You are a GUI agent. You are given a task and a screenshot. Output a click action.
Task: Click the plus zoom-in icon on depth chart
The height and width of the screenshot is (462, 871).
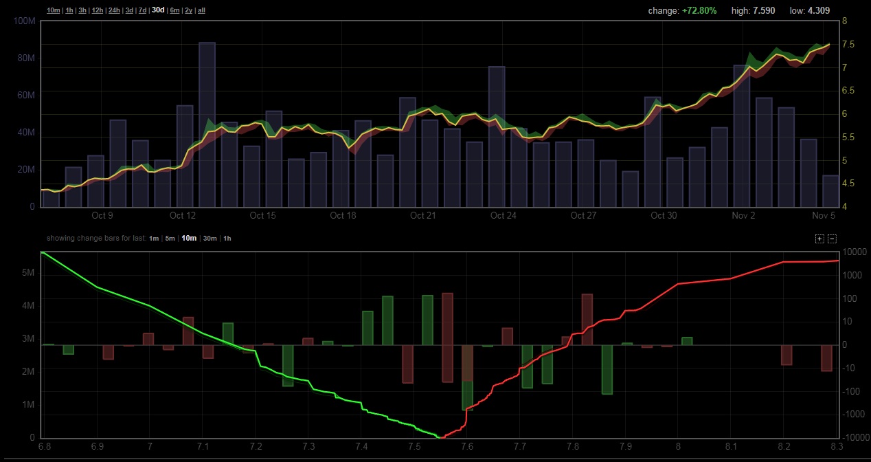819,239
